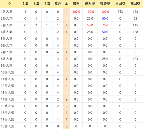
Task: Click the refresh icon in header
Action: pyautogui.click(x=10, y=4)
